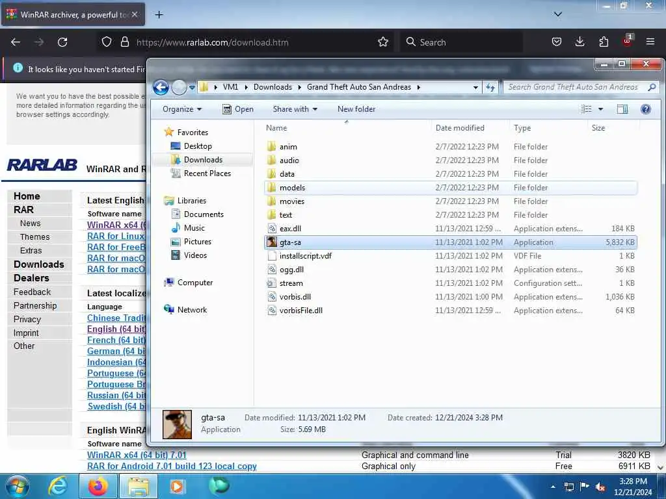Select the audio folder icon
The height and width of the screenshot is (499, 666).
[x=272, y=160]
